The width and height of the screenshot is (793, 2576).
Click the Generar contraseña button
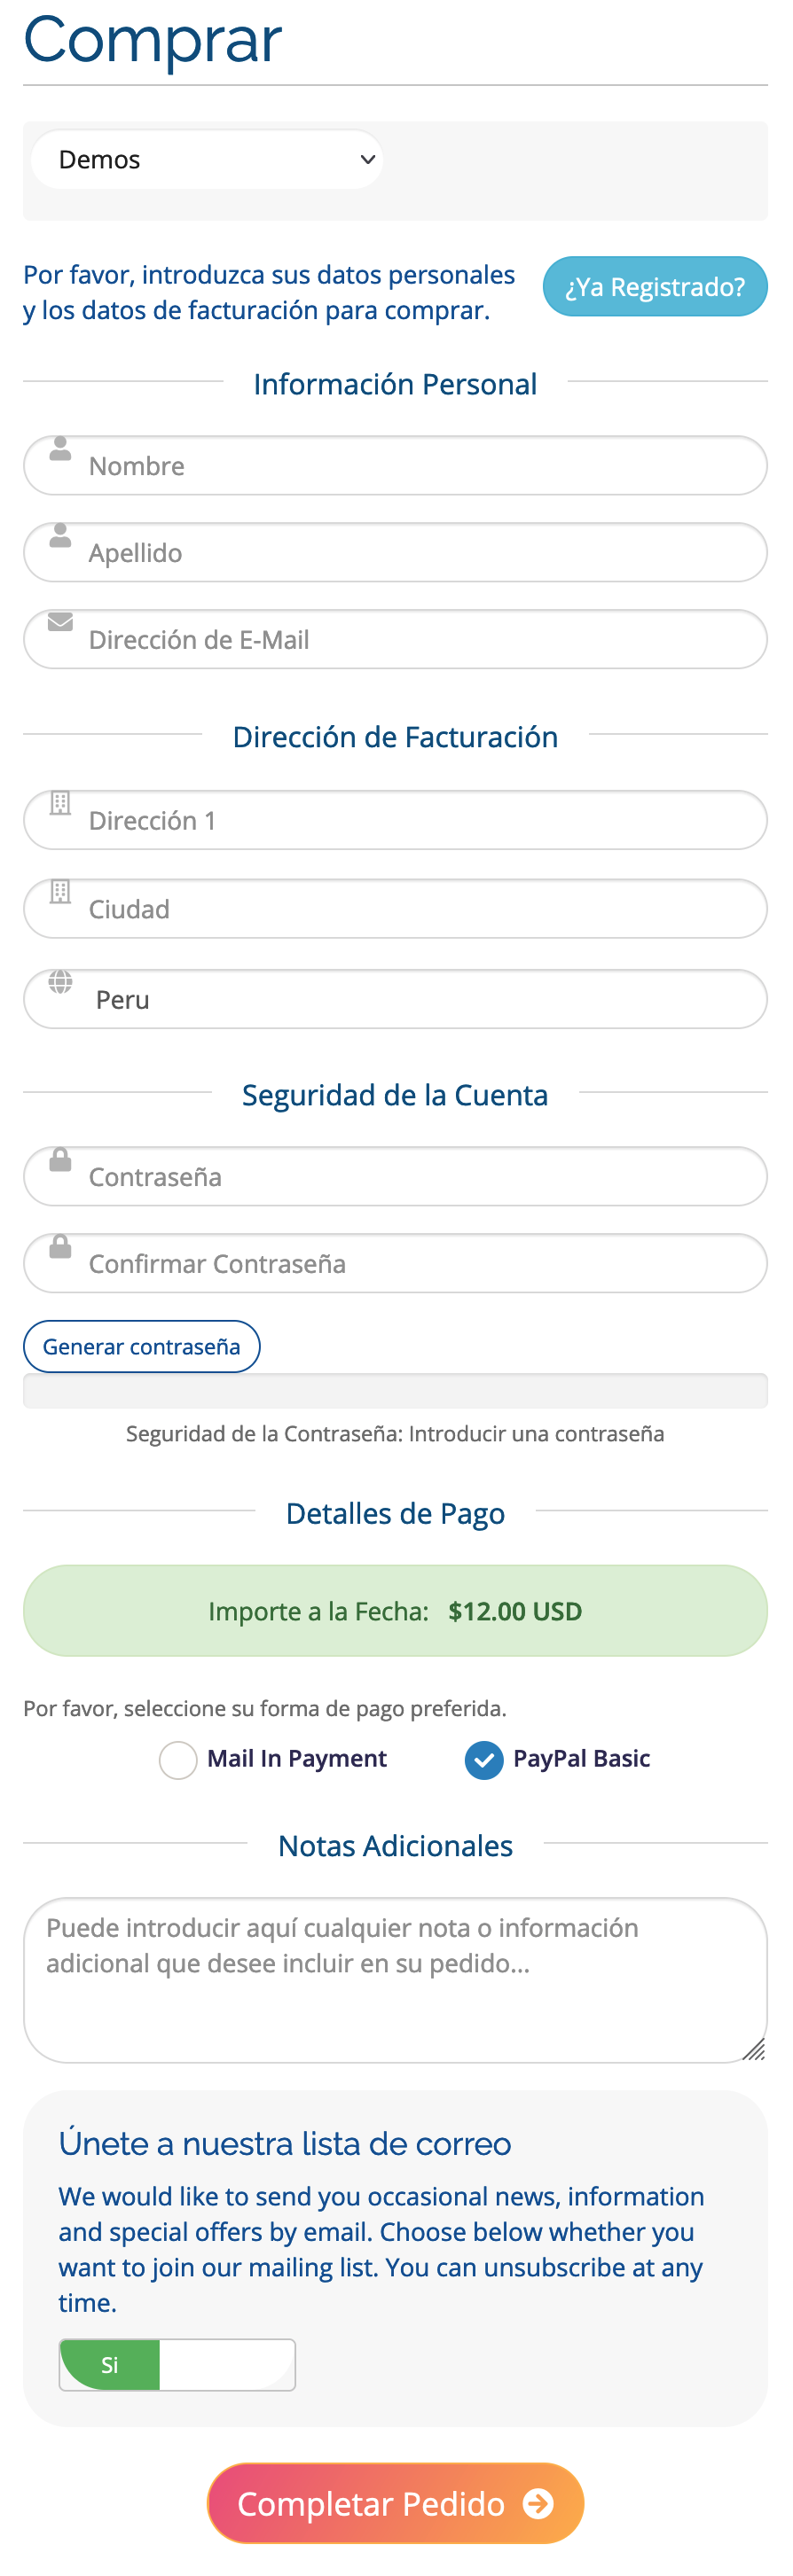(x=141, y=1346)
